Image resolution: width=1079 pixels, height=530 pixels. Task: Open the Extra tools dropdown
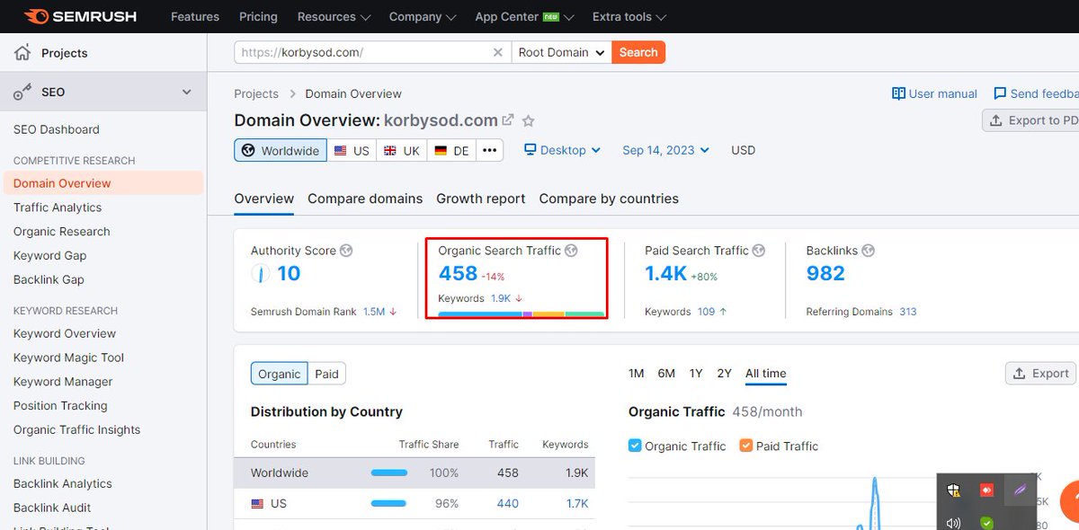tap(629, 16)
